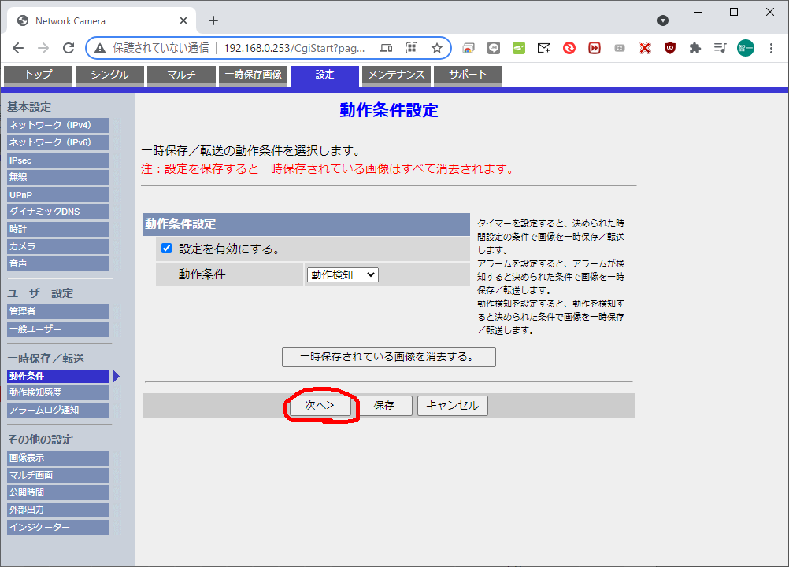Uncheck 設定を有効にする checkbox
Screen dimensions: 789x567
point(167,249)
